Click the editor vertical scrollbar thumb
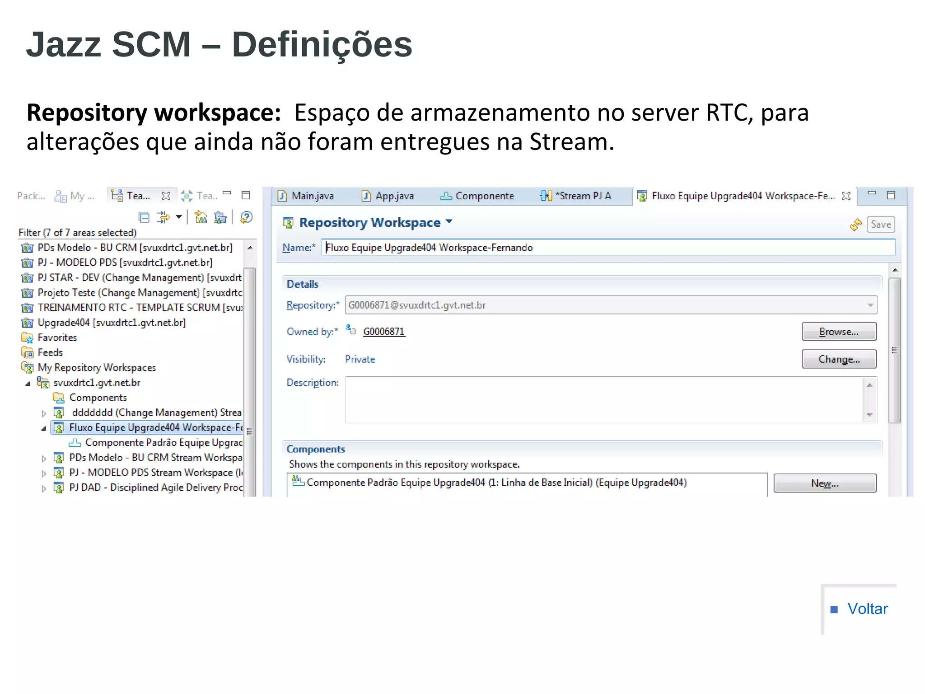Viewport: 925px width, 694px height. click(894, 351)
